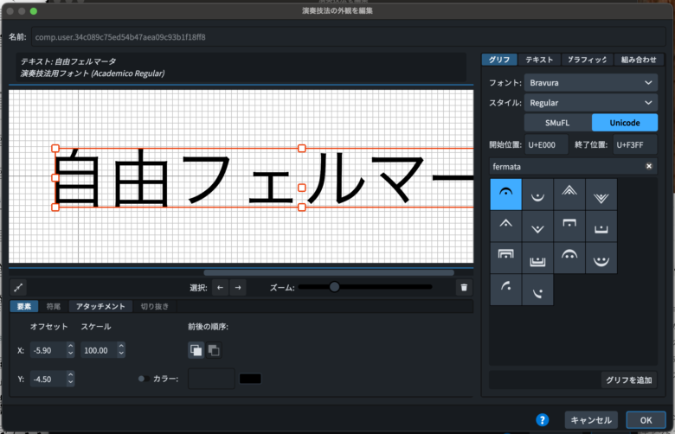The image size is (675, 434).
Task: Switch to the 組み合わせ tab
Action: pos(639,60)
